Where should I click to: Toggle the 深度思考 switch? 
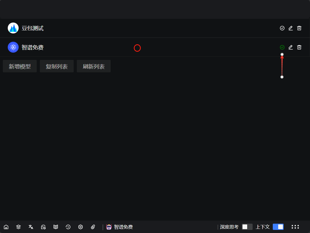point(247,227)
